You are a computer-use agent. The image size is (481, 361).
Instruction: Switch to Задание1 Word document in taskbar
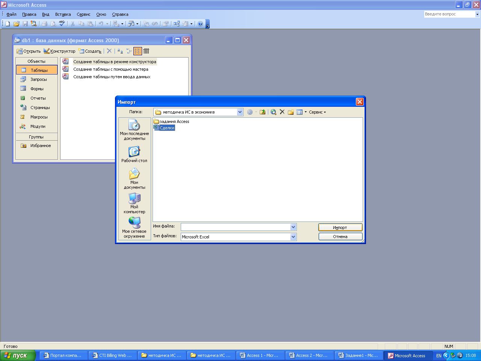(x=358, y=355)
